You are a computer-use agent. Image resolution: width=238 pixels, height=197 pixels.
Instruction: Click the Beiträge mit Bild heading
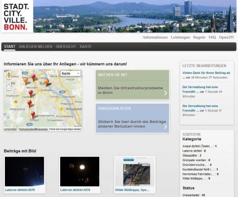pos(20,151)
